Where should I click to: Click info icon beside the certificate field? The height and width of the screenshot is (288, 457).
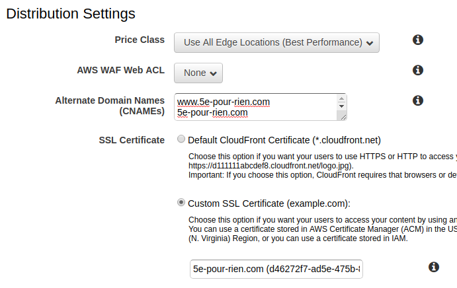pyautogui.click(x=434, y=267)
